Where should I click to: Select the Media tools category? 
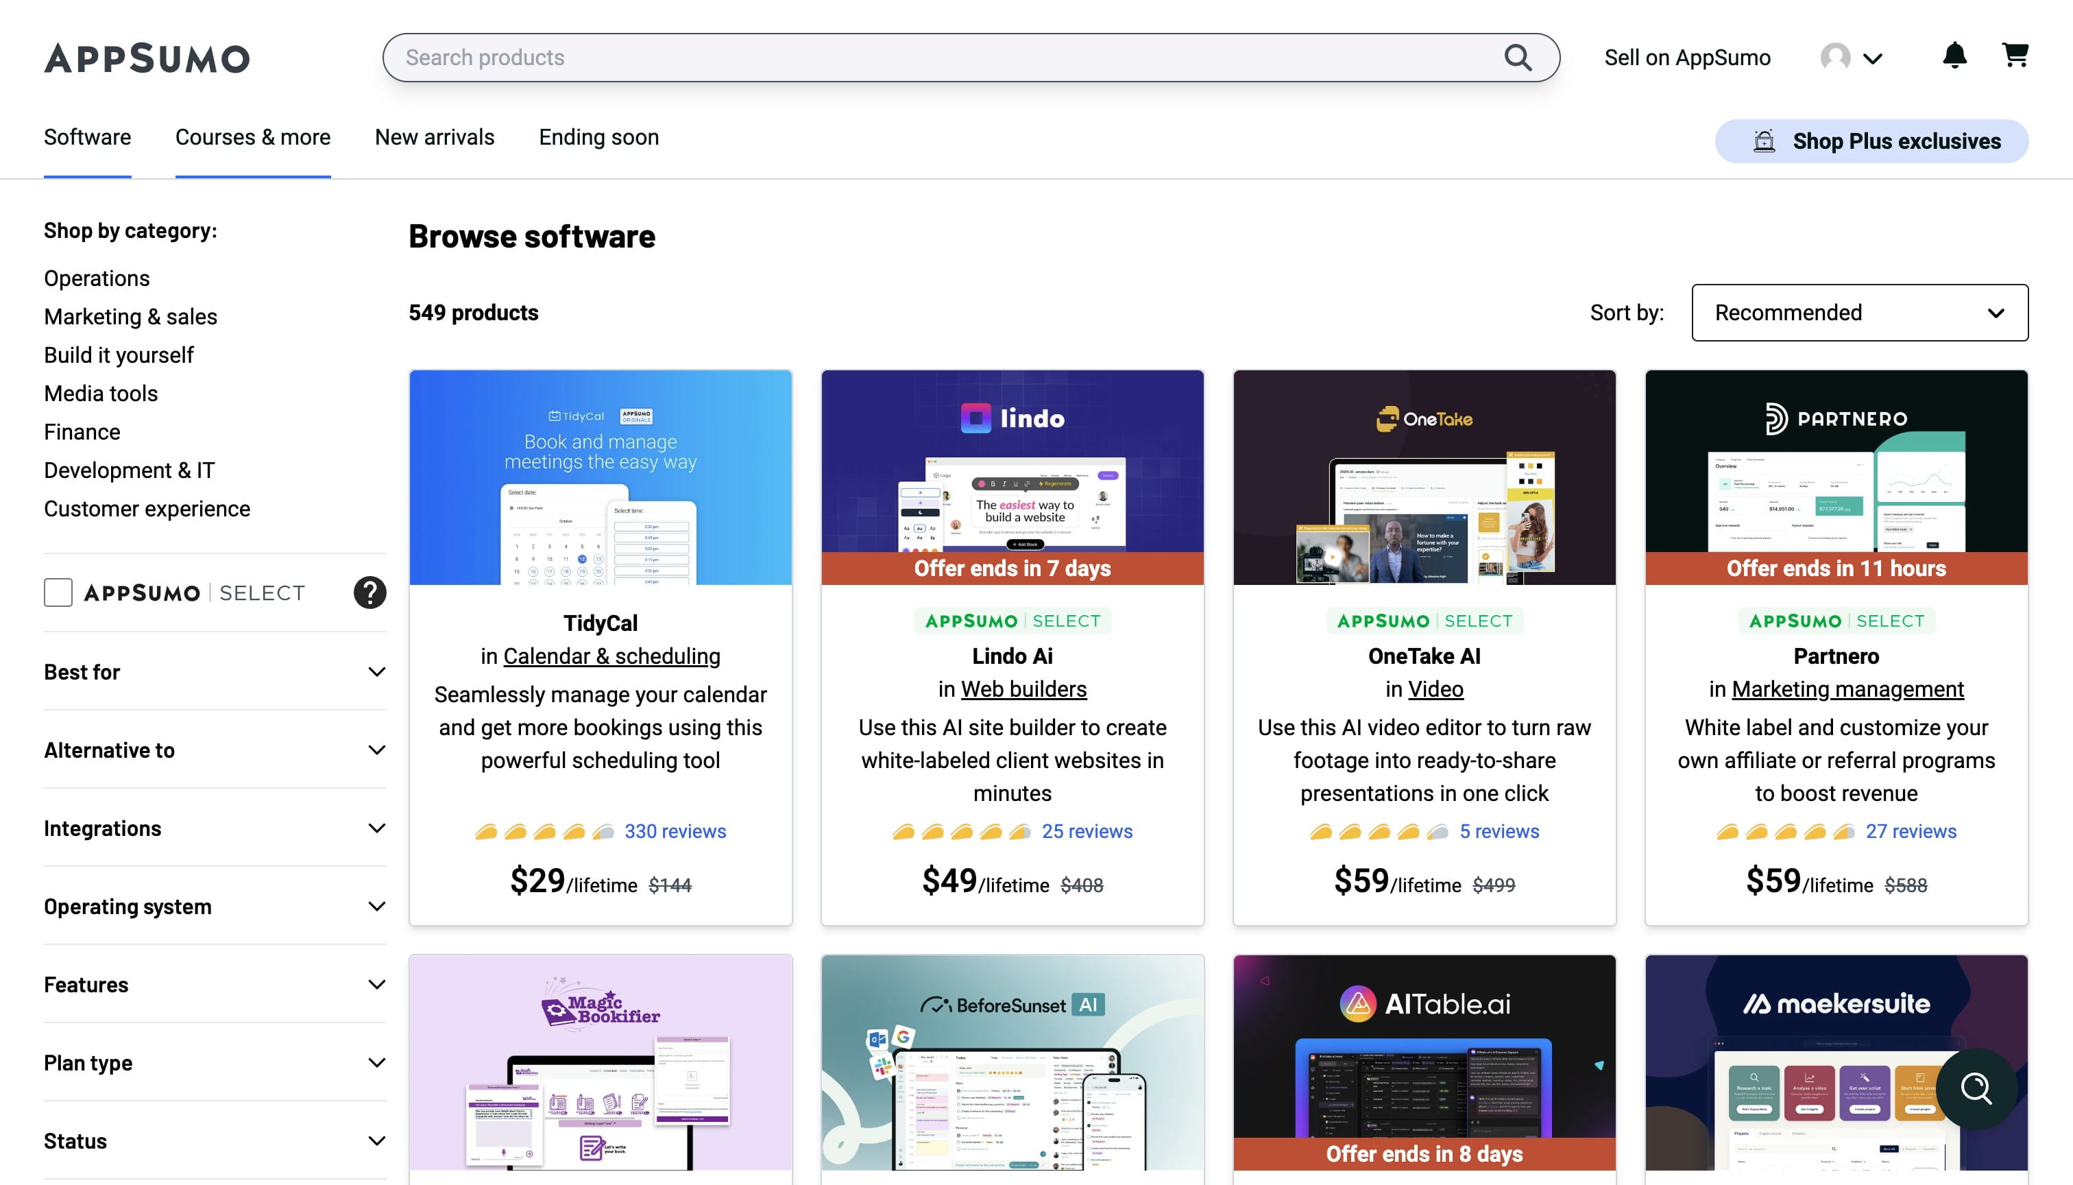pyautogui.click(x=101, y=393)
